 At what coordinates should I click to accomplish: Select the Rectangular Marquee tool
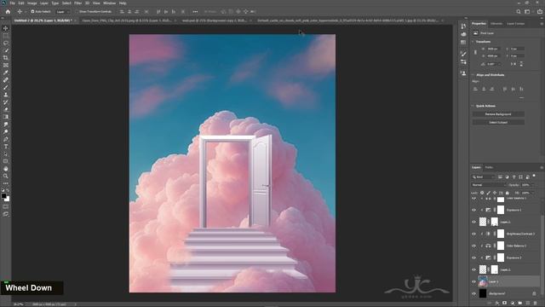6,36
